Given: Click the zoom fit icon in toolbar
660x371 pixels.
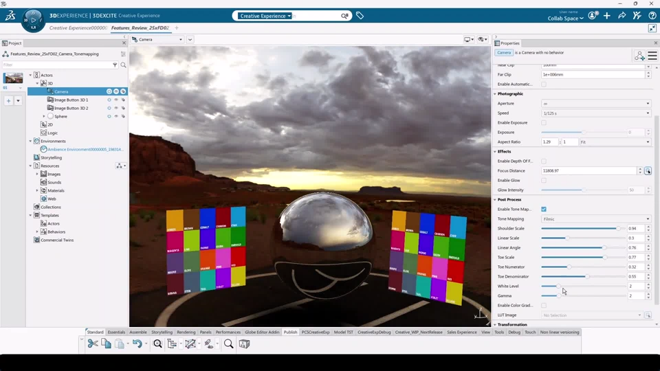Looking at the screenshot, I should click(x=157, y=344).
